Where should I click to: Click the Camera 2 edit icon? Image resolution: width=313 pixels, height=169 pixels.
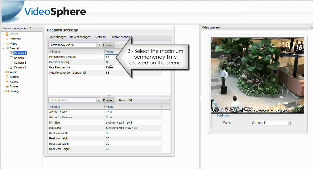point(11,58)
